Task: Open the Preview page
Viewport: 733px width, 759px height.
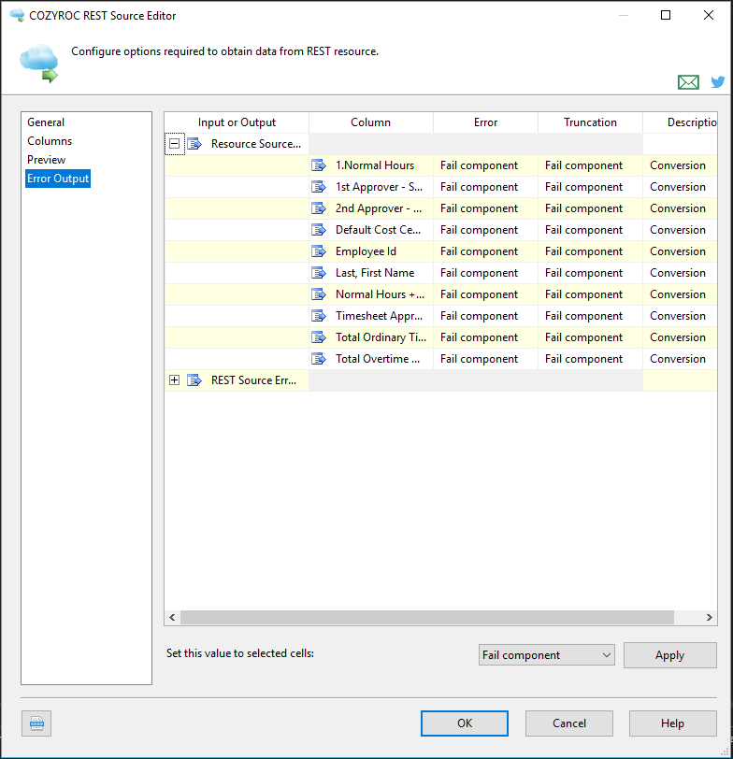Action: [46, 160]
